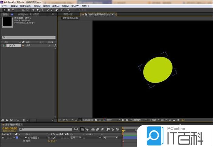Select the Zoom magnifier tool
Image resolution: width=213 pixels, height=147 pixels.
tap(13, 10)
